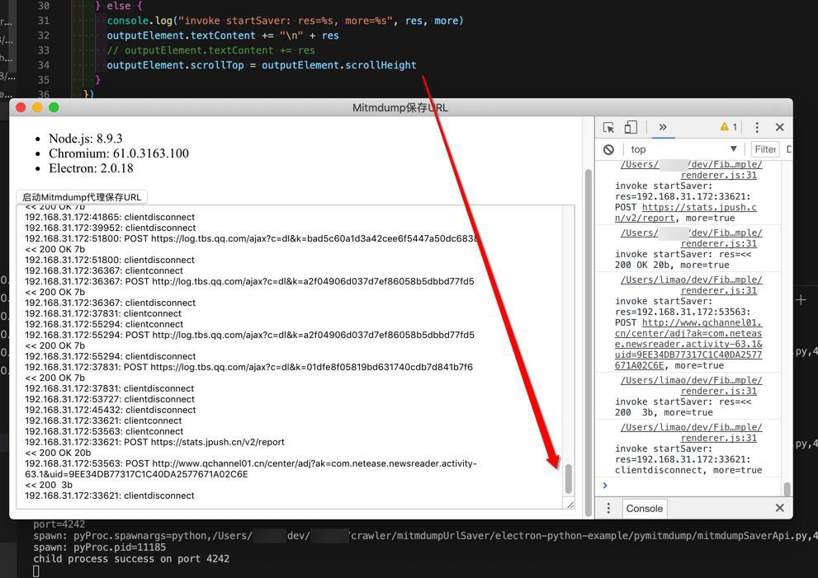Toggle the device toolbar icon in DevTools
This screenshot has height=578, width=818.
pos(631,127)
